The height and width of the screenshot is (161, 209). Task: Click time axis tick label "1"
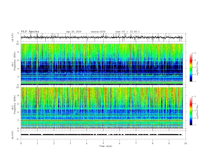pyautogui.click(x=37, y=143)
